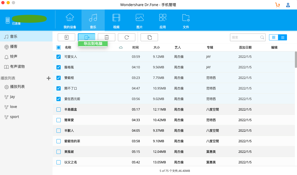Click the import music toolbar icon
This screenshot has width=297, height=175.
point(66,37)
